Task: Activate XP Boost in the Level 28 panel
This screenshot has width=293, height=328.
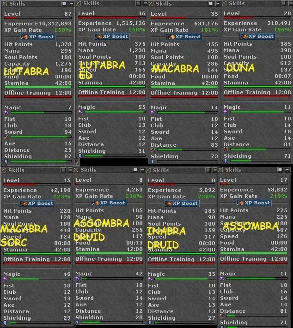Action: click(x=257, y=36)
